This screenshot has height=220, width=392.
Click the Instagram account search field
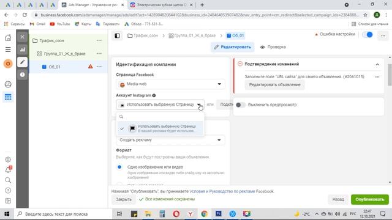[x=160, y=117]
